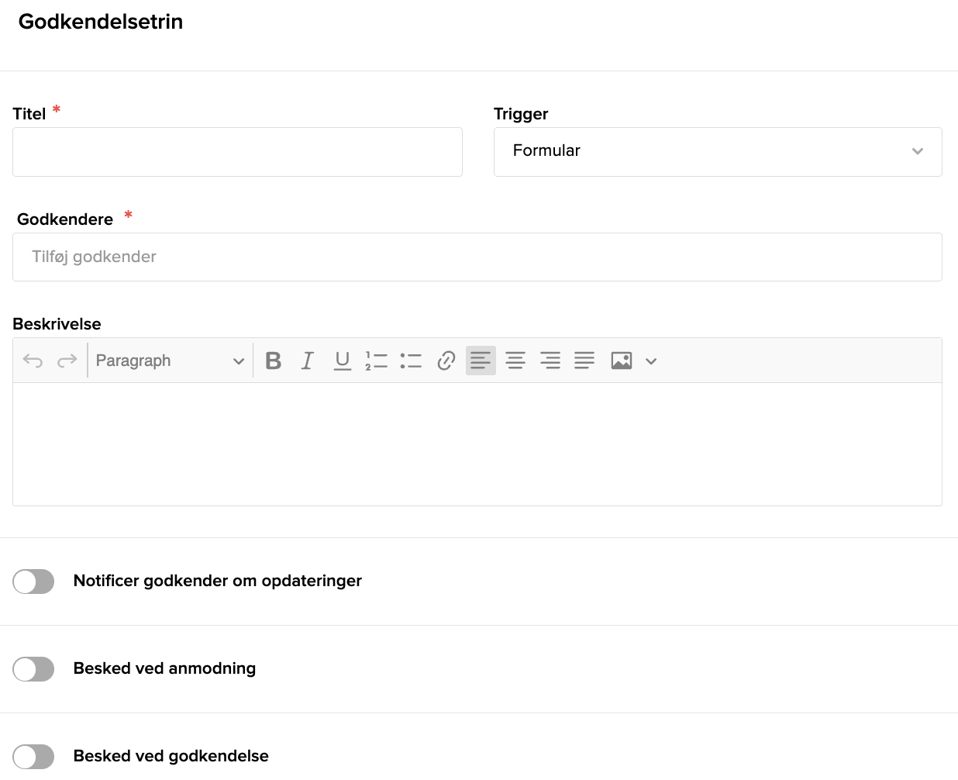Apply italic formatting in the editor
Viewport: 958px width, 780px height.
pos(308,361)
